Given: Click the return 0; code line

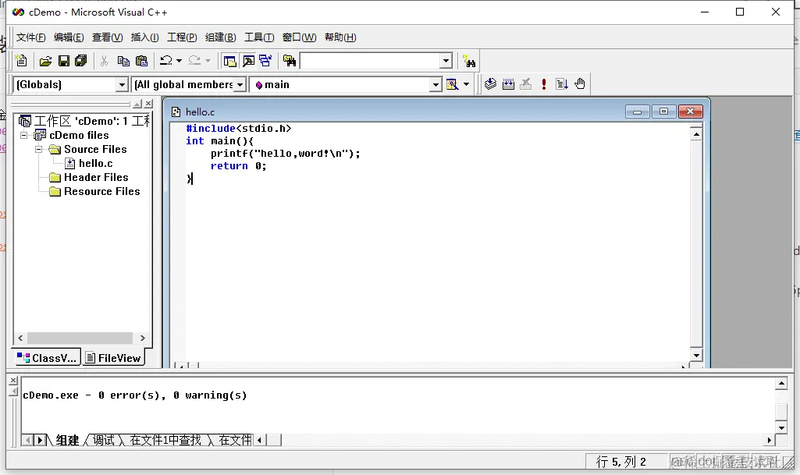Looking at the screenshot, I should (x=238, y=166).
